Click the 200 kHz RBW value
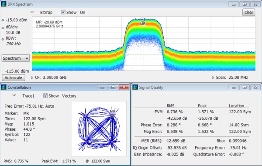The height and width of the screenshot is (166, 262). pyautogui.click(x=14, y=44)
